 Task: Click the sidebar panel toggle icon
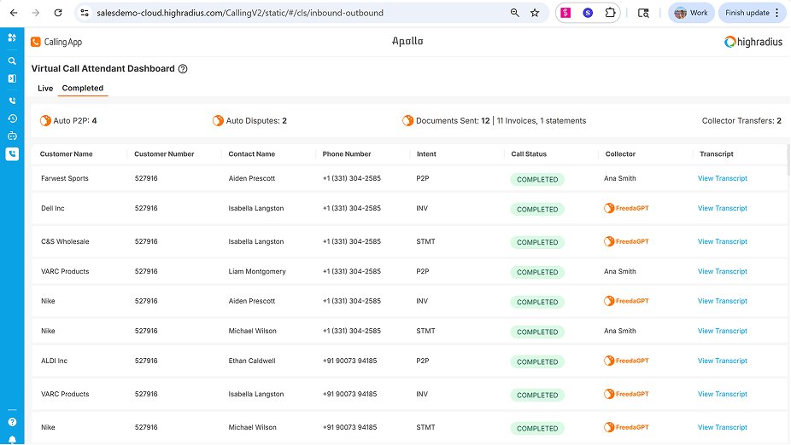coord(12,78)
